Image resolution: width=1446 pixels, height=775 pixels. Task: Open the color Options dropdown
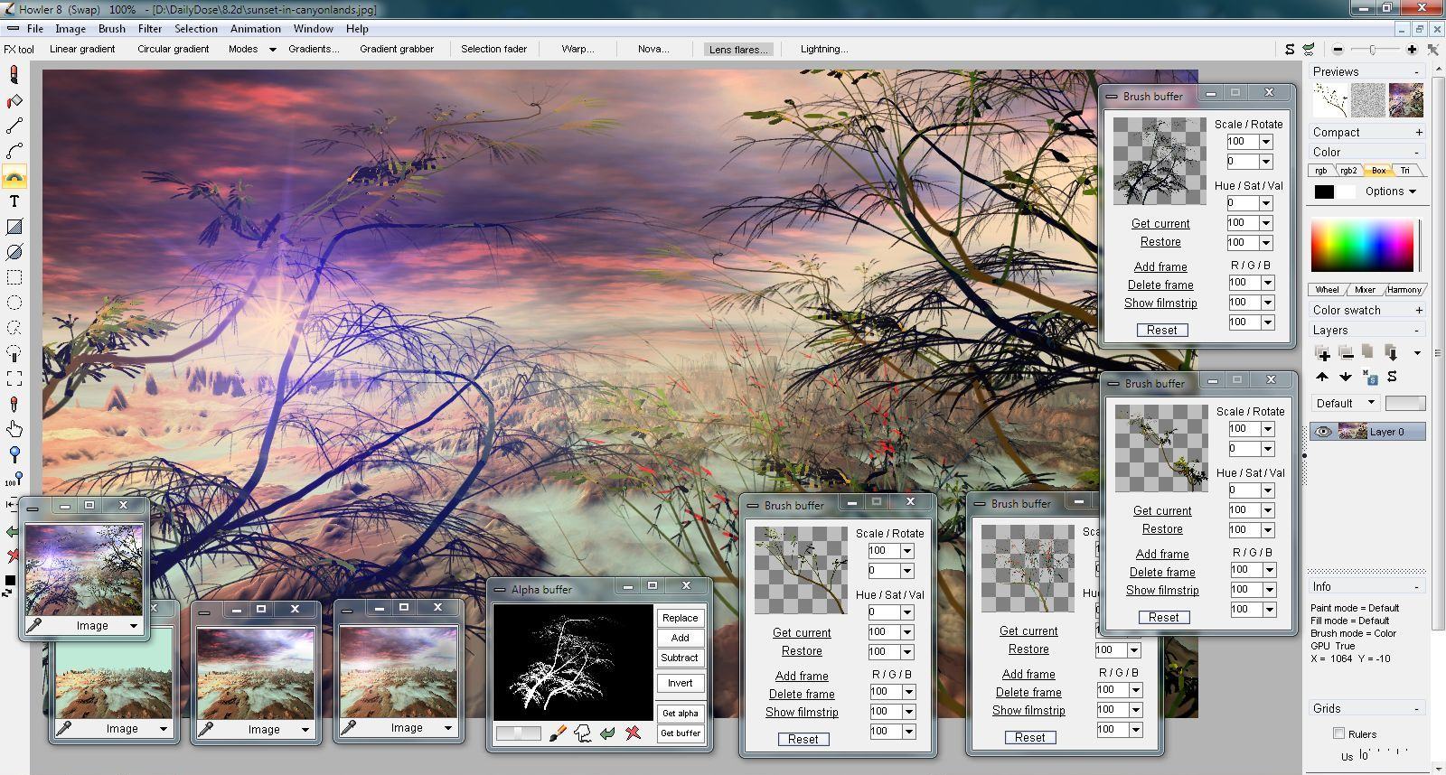click(1390, 191)
